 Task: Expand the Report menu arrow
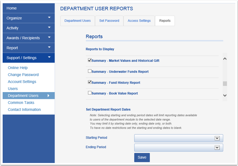[x=49, y=48]
